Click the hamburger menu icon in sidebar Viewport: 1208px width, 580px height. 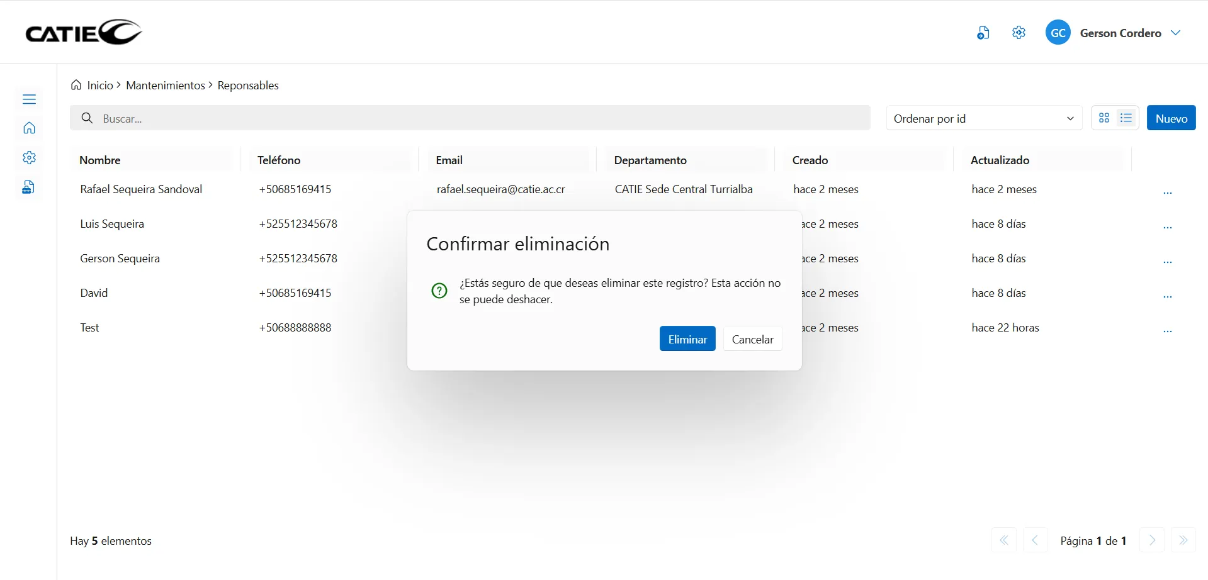(29, 99)
